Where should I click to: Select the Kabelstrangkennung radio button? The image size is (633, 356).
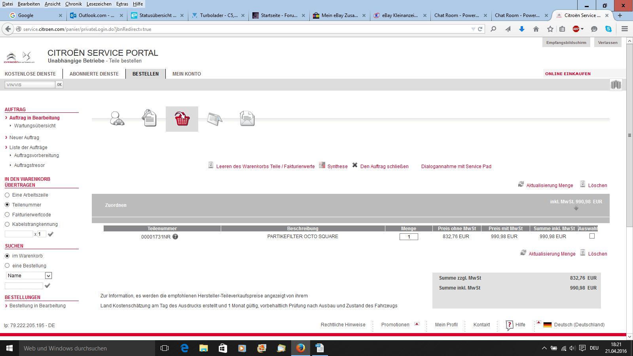[7, 224]
